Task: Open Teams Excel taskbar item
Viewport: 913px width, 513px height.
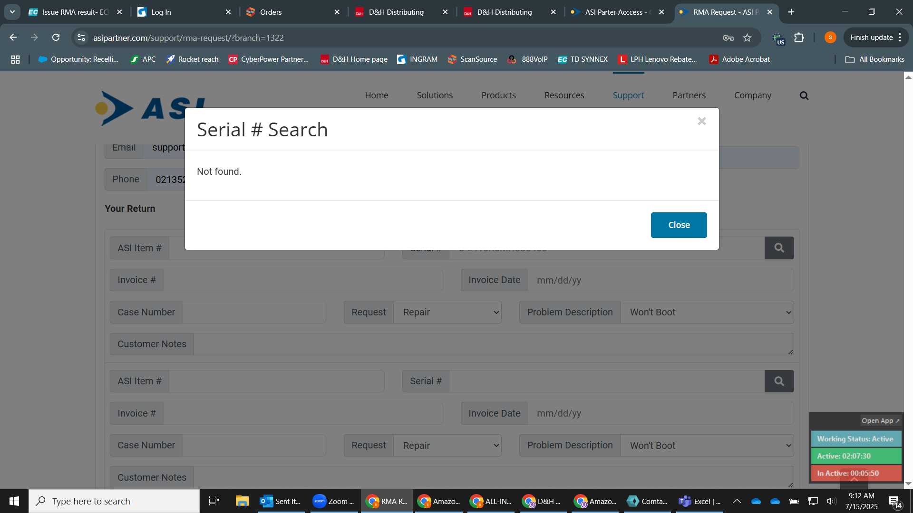Action: click(699, 501)
